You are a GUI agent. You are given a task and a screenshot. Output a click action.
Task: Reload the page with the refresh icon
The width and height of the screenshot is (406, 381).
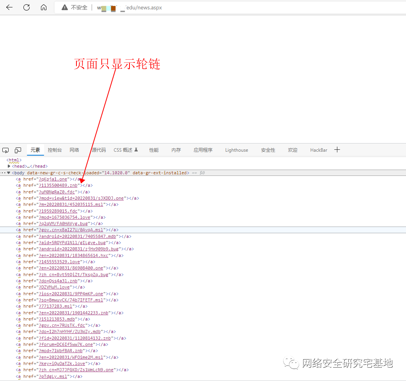coord(27,7)
